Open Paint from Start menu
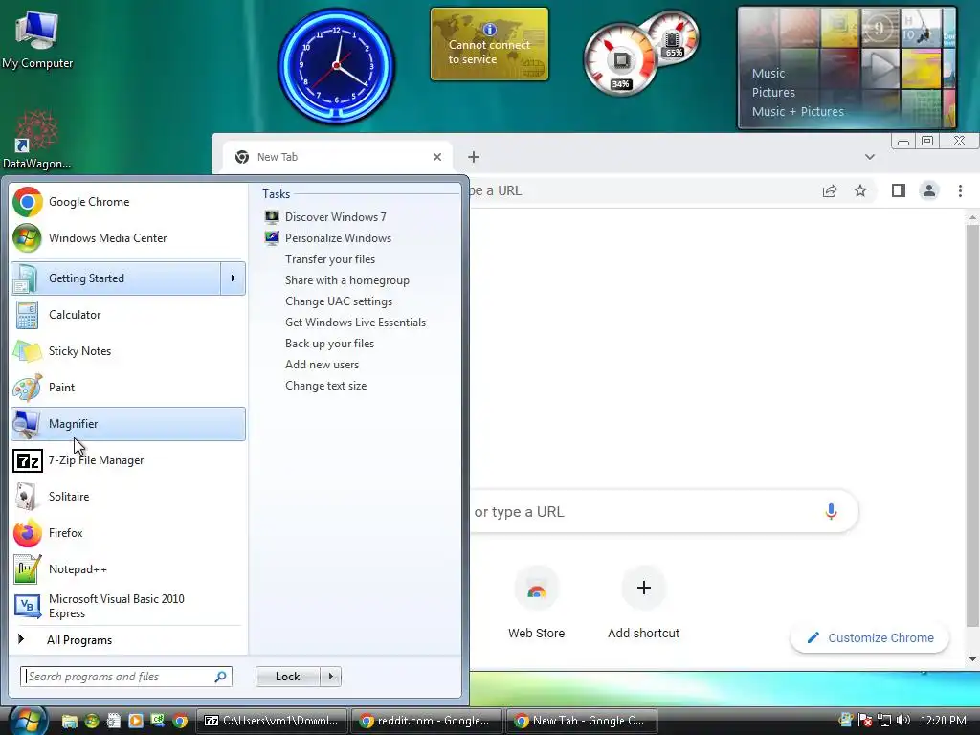 pyautogui.click(x=128, y=387)
